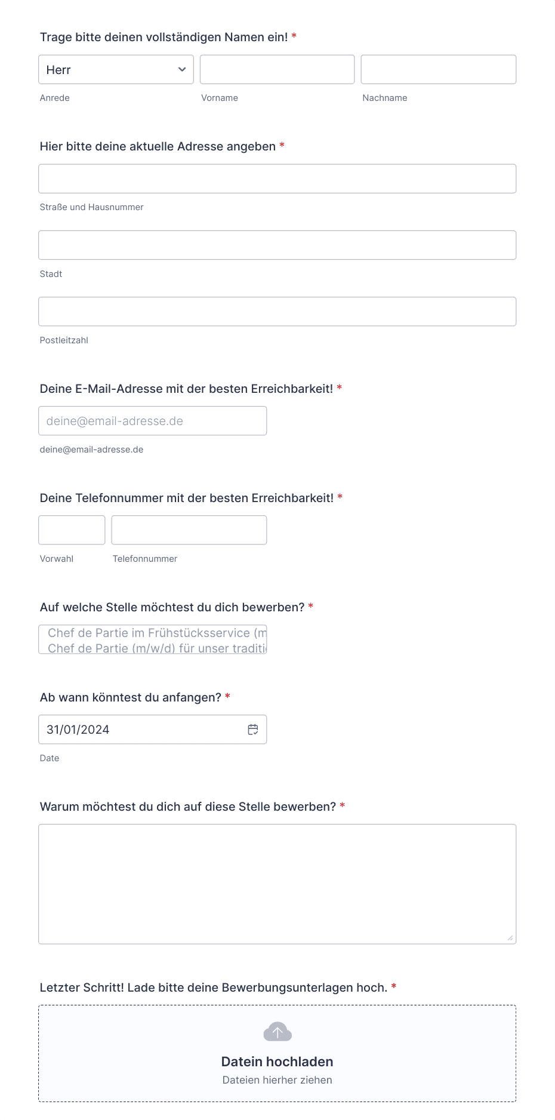Click the cloud upload icon
Screen dimensions: 555x1120
click(x=277, y=1032)
